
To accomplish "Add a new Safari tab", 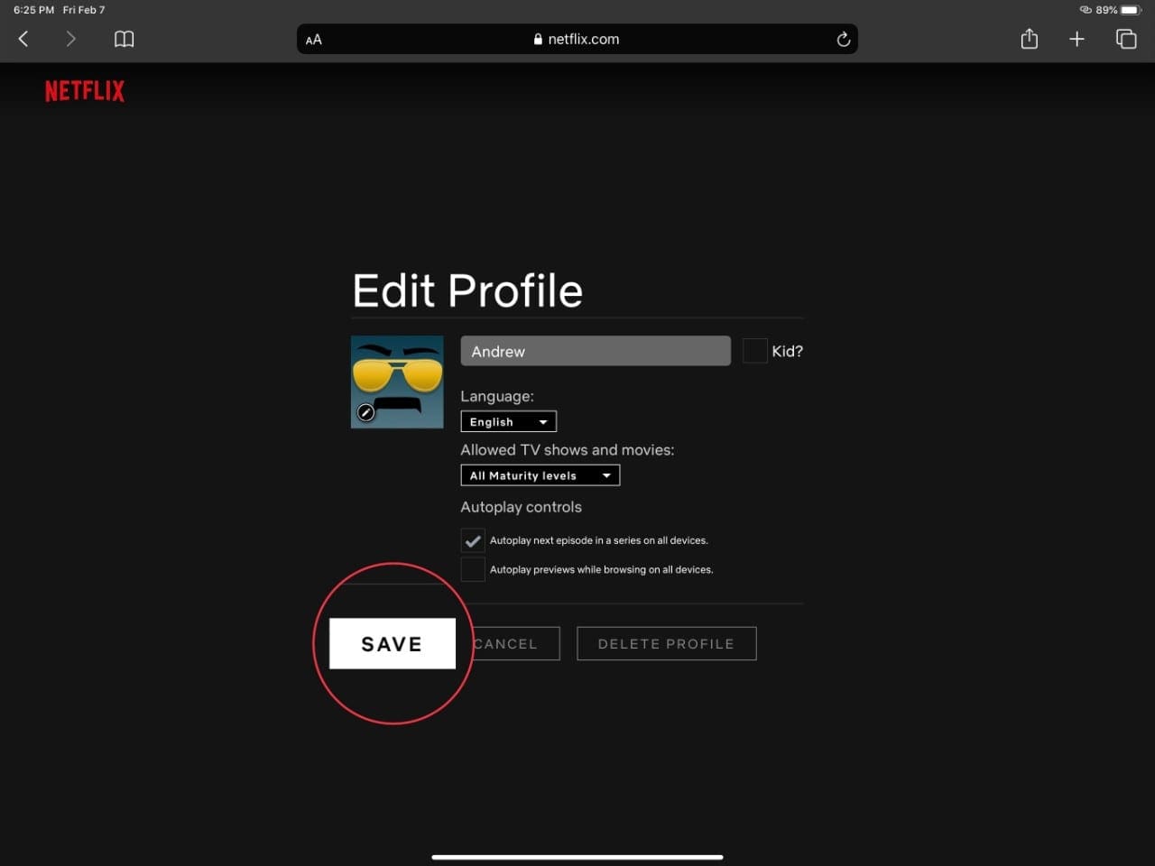I will 1076,39.
